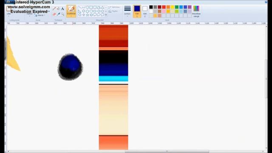Image resolution: width=272 pixels, height=153 pixels.
Task: Choose the Hexagon shape
Action: click(91, 11)
